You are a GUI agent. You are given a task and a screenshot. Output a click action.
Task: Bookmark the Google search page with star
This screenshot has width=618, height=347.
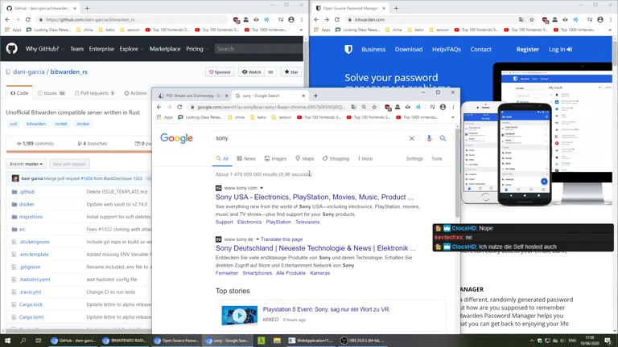pyautogui.click(x=374, y=107)
